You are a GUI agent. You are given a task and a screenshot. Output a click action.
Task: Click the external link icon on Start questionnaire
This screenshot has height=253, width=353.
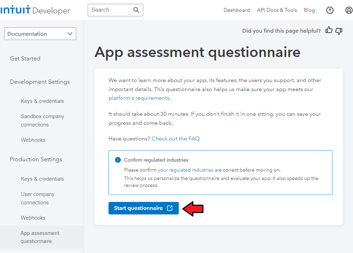point(170,208)
